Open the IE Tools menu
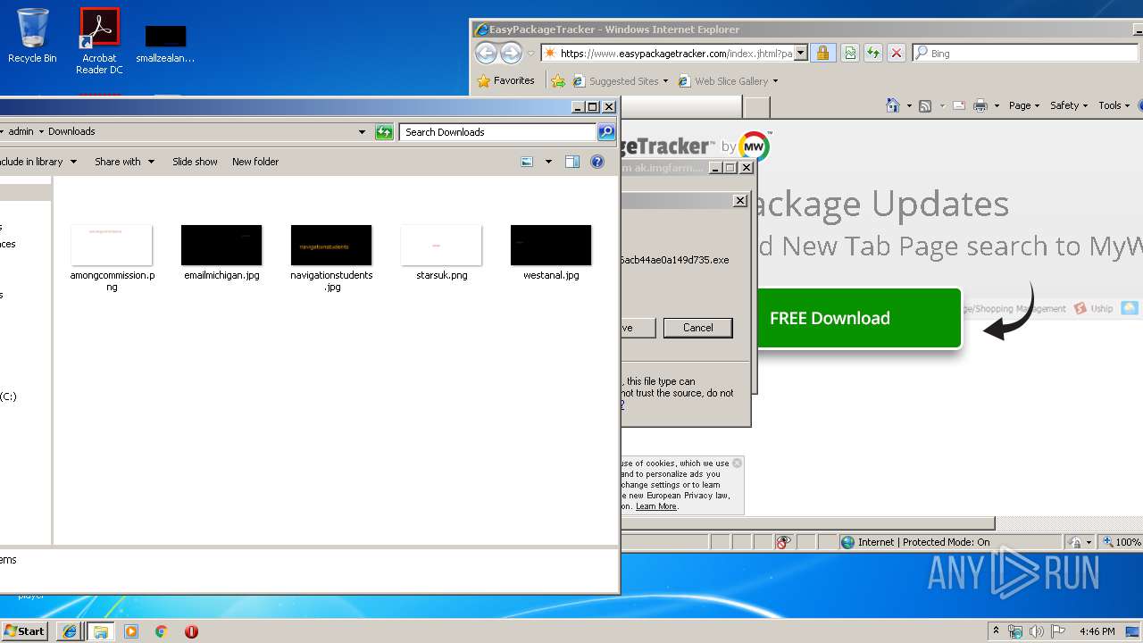1143x643 pixels. (1114, 105)
